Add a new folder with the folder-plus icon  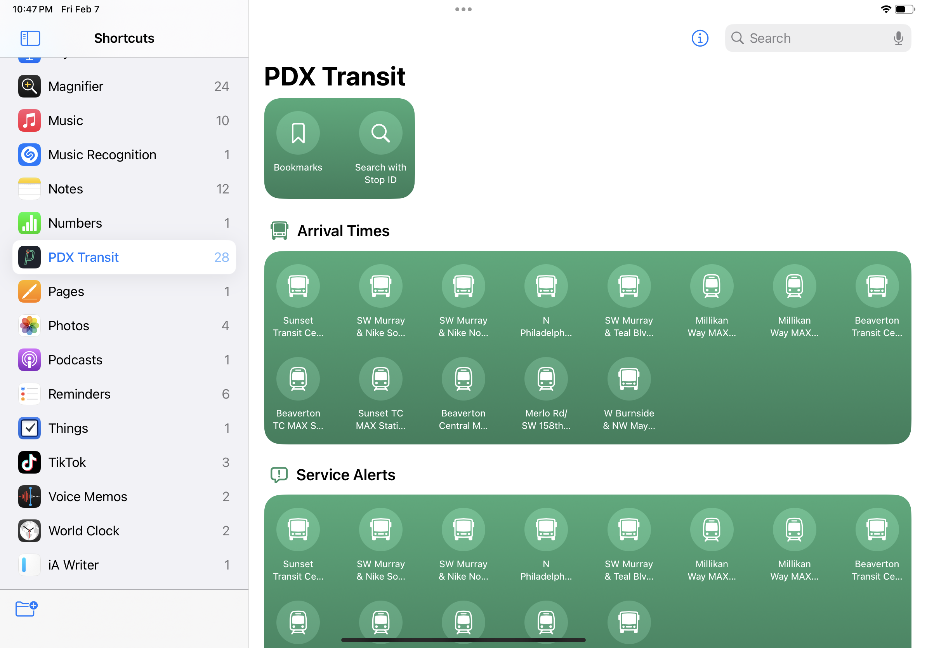27,608
